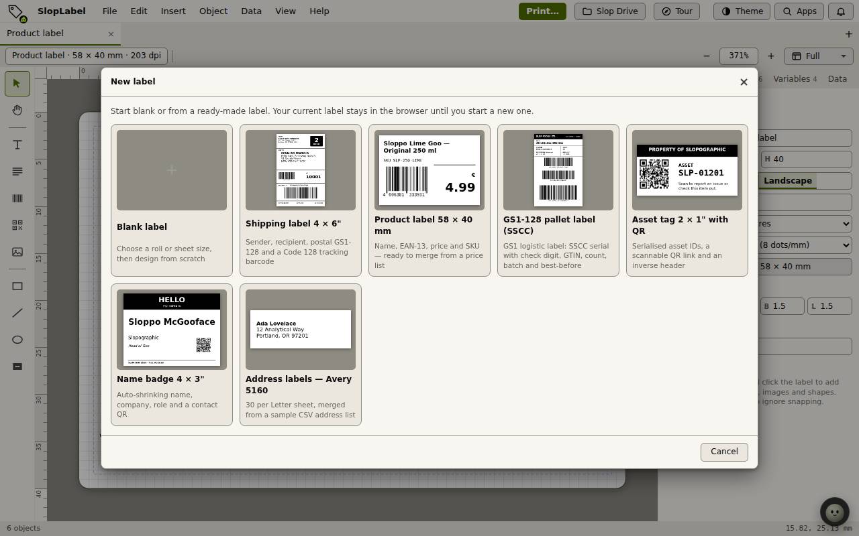The image size is (859, 536).
Task: Select the Shipping label 4 × 6" template
Action: [301, 200]
